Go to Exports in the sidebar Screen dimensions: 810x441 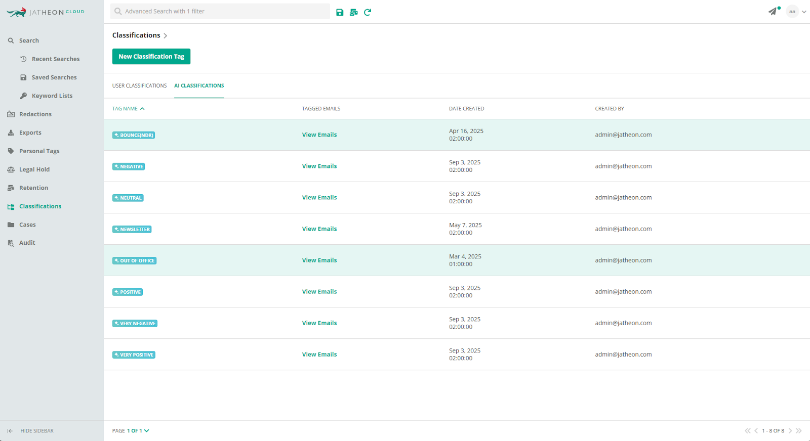(30, 133)
